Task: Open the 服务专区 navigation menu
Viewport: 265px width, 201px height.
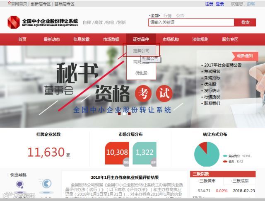Action: [x=230, y=39]
